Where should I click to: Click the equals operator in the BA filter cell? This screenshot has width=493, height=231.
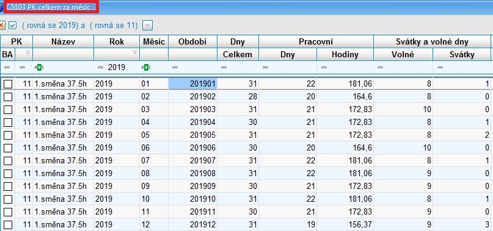7,67
